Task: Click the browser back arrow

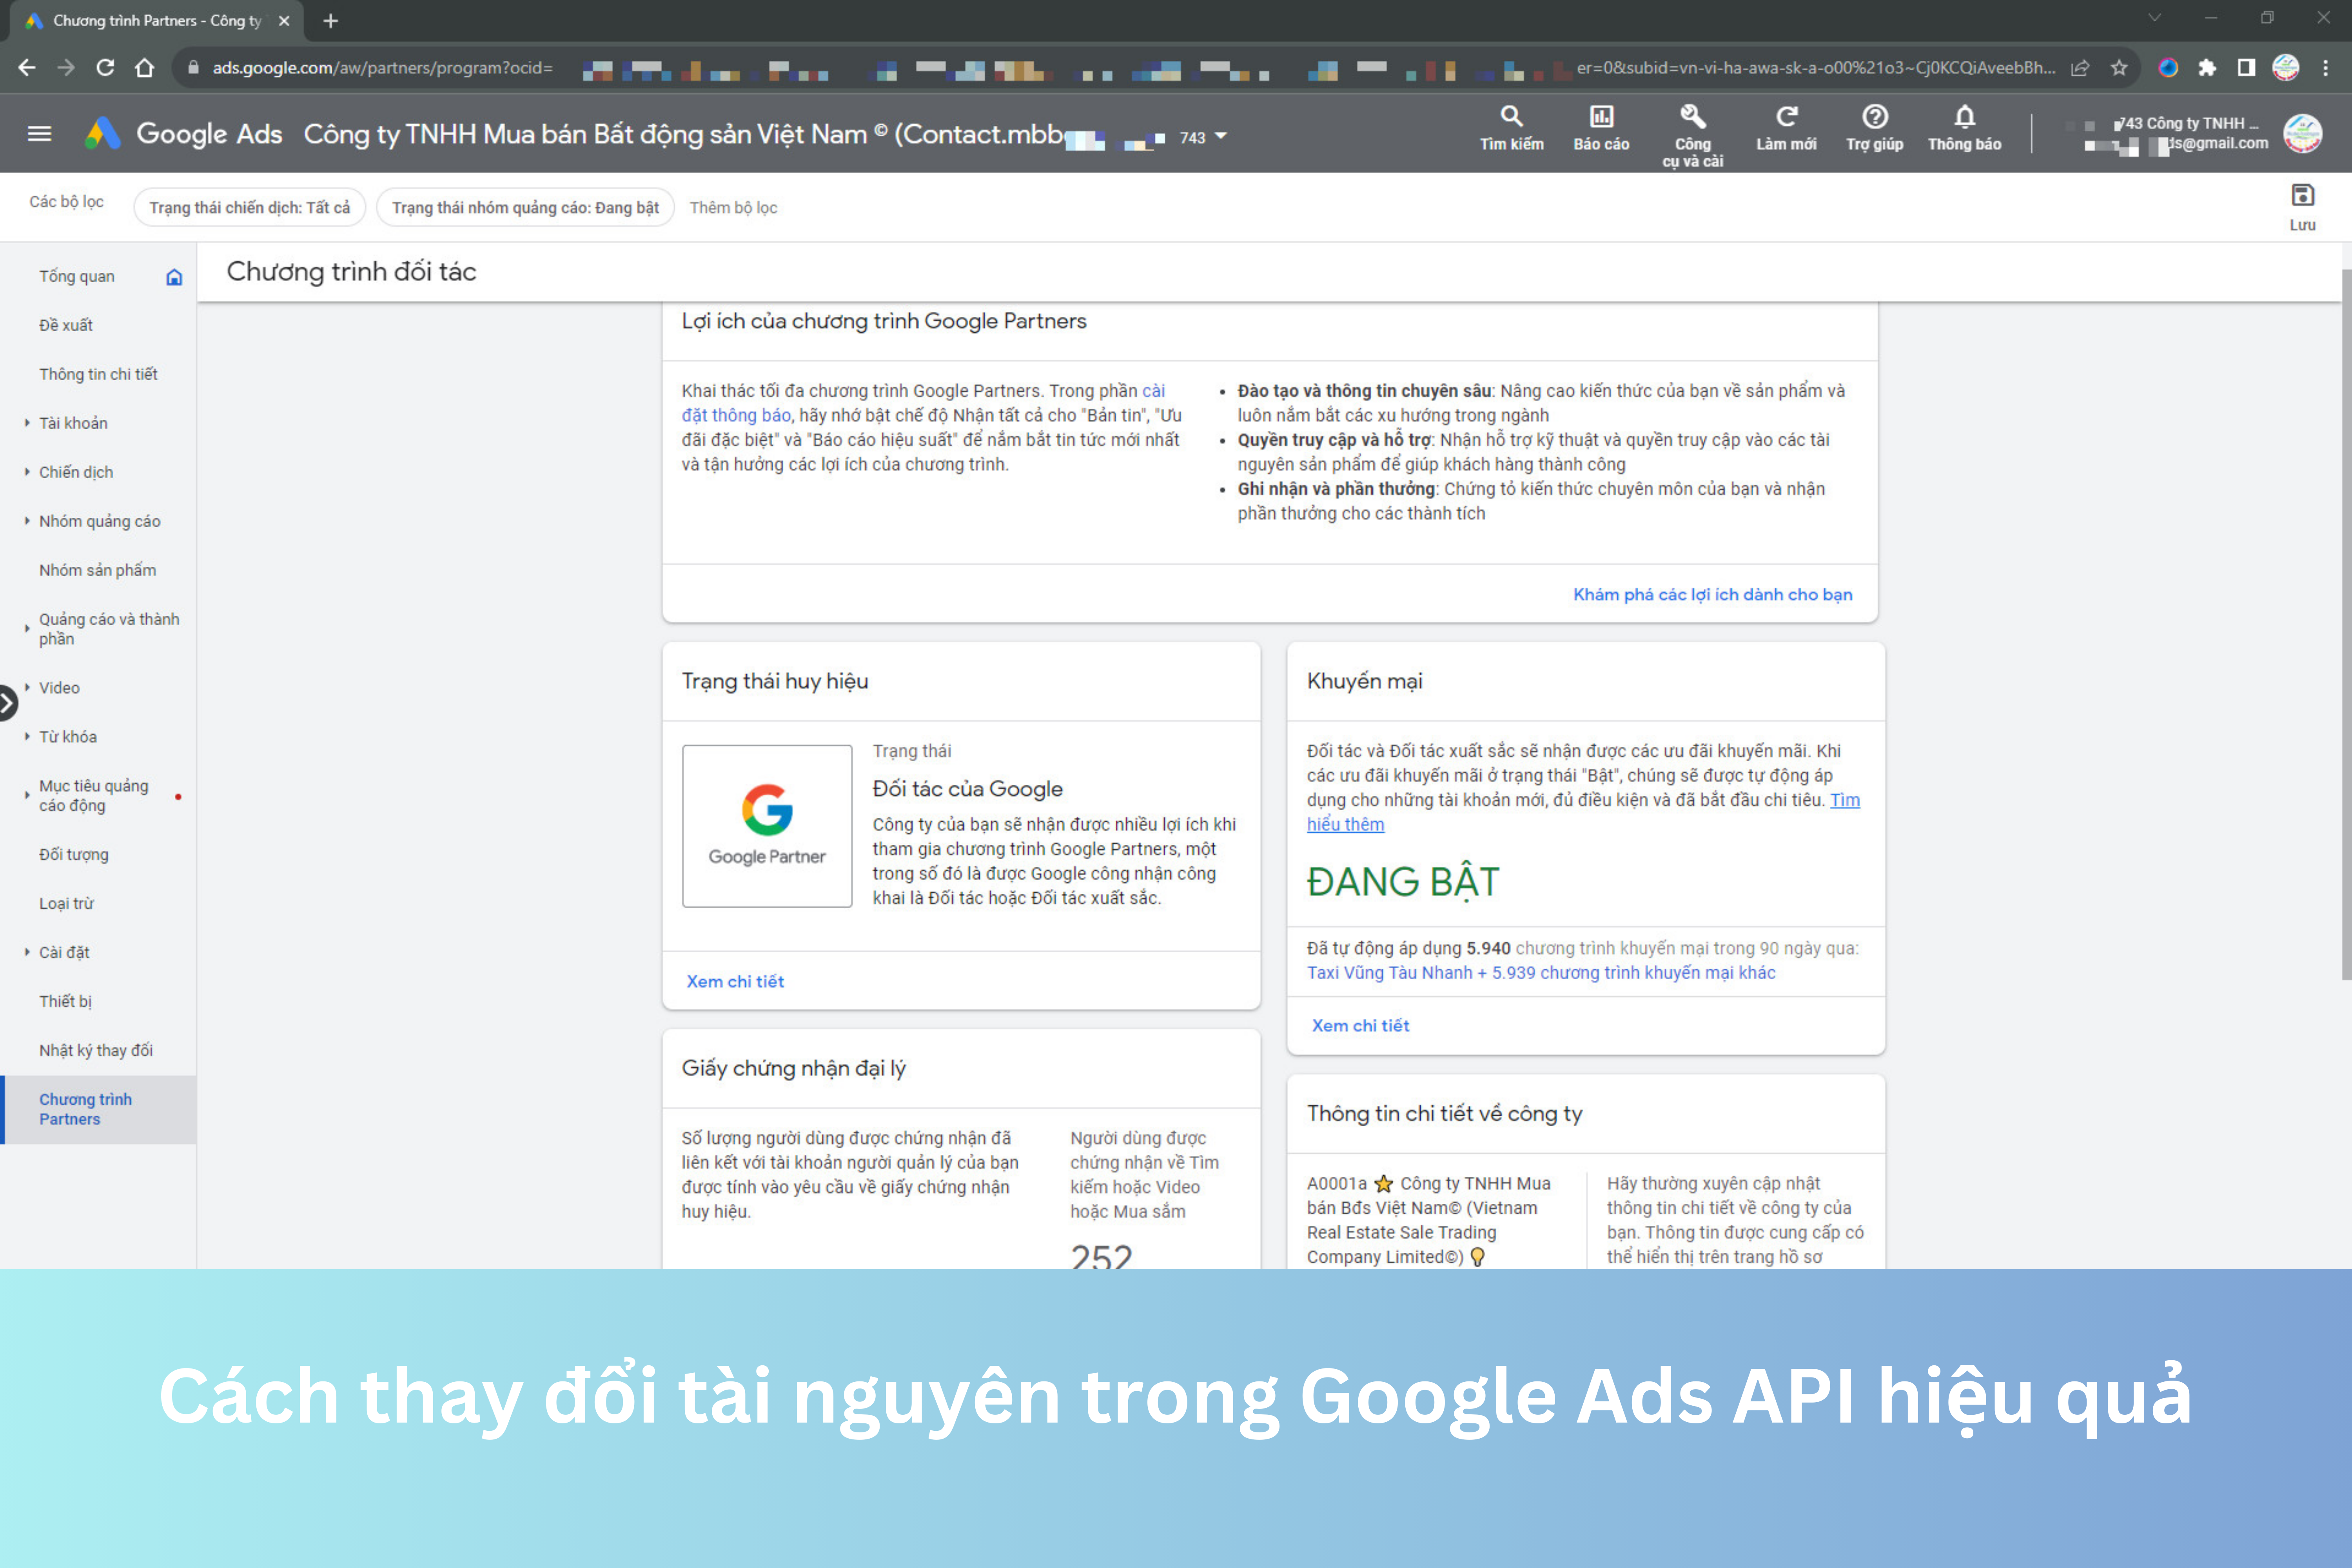Action: (27, 68)
